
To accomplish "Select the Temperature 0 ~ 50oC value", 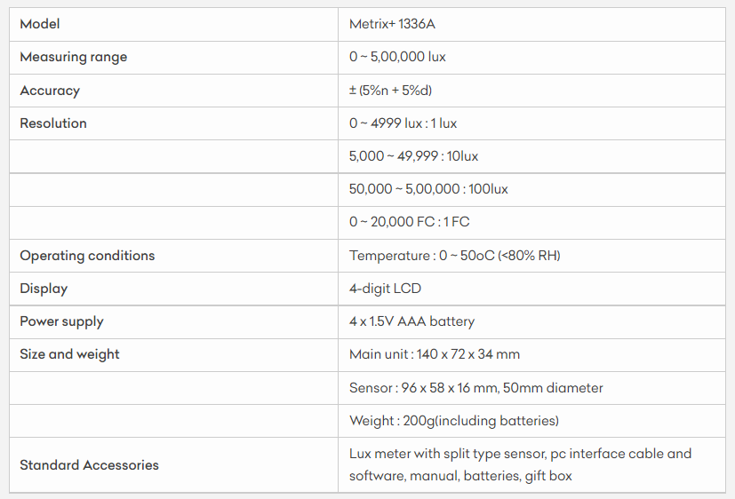I will 454,256.
